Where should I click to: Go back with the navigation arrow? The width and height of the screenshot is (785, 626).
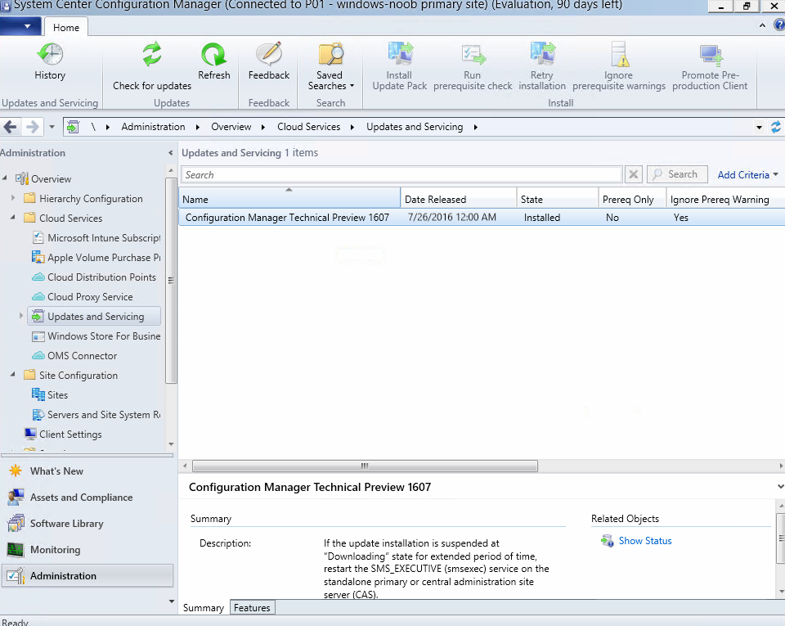coord(10,127)
